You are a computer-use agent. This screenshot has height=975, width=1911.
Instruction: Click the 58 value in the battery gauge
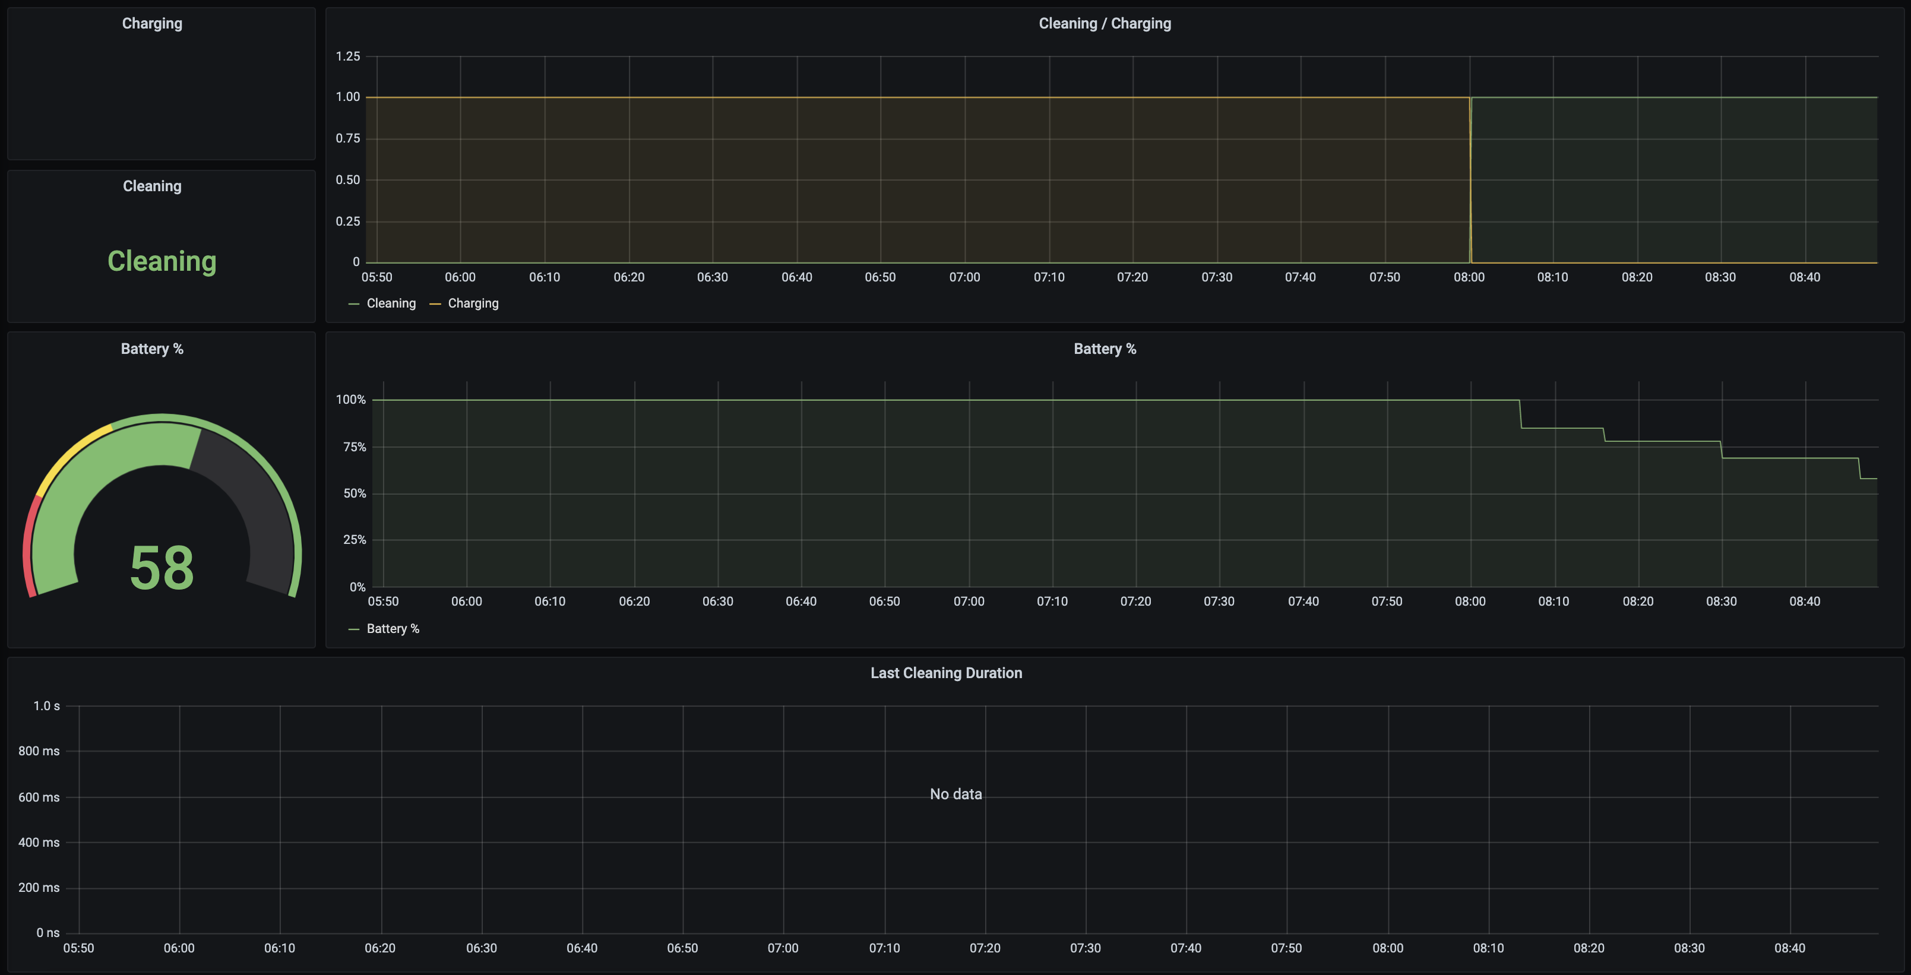[162, 568]
